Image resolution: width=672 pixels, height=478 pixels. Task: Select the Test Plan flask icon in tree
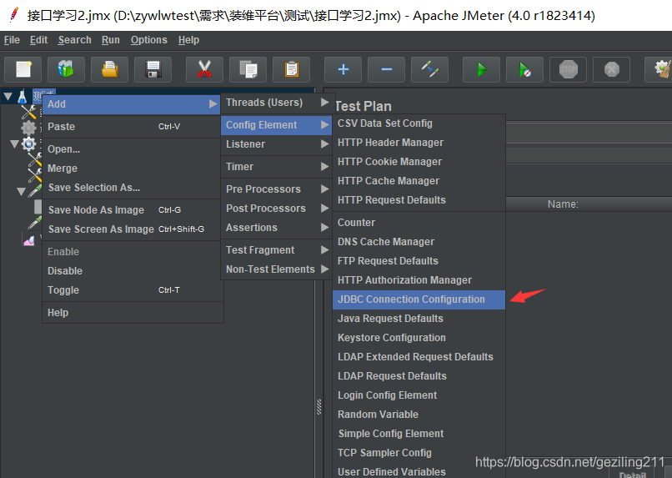pyautogui.click(x=23, y=97)
